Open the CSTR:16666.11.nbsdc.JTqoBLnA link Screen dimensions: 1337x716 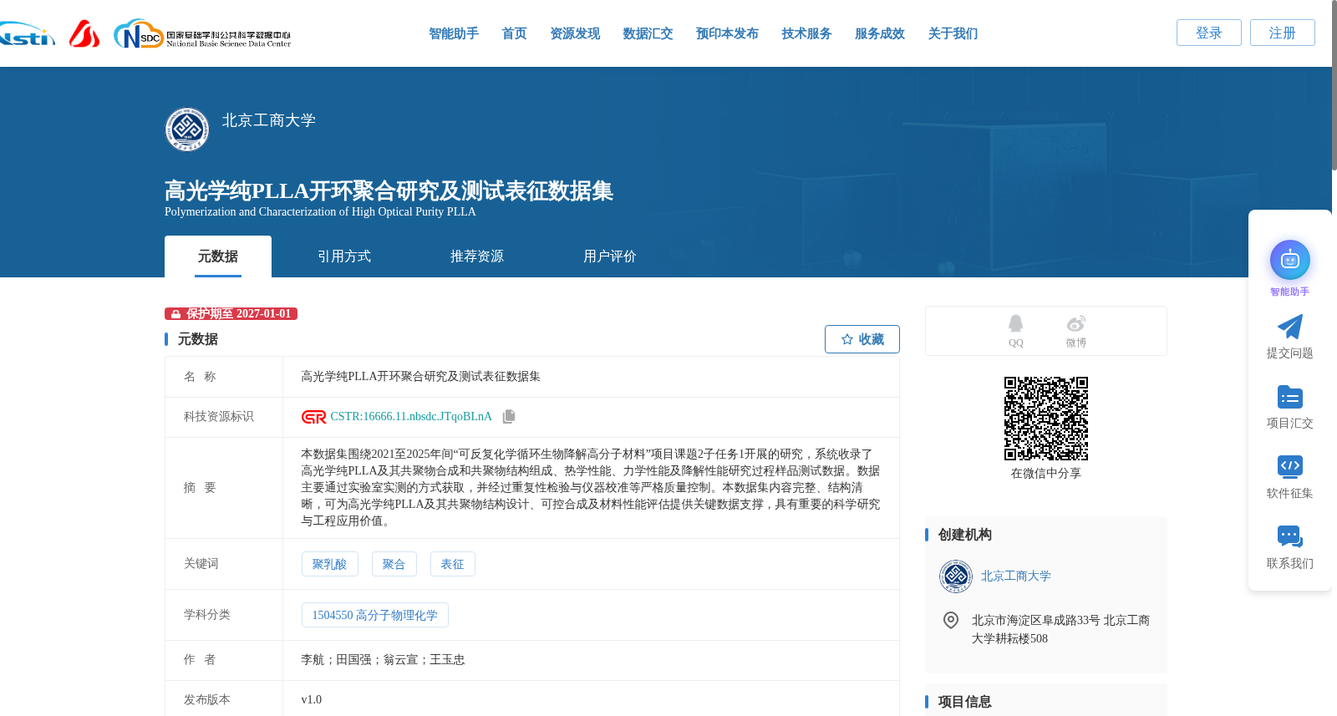(411, 416)
